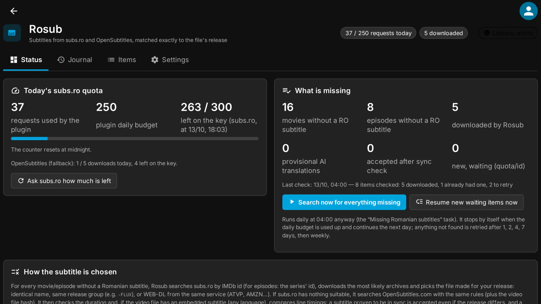
Task: Click the checklist icon beside What is missing
Action: pyautogui.click(x=286, y=91)
